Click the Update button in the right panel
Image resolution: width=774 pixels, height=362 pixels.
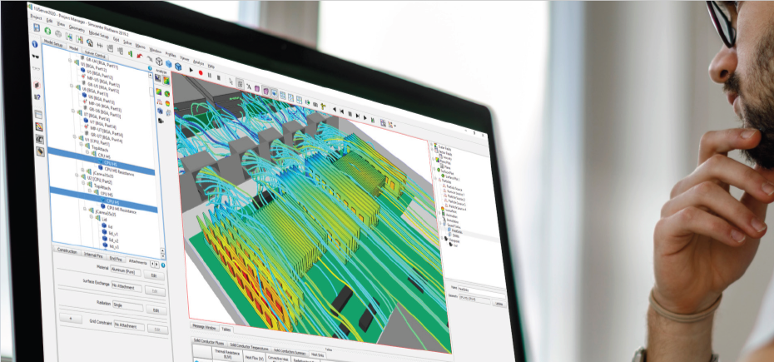(499, 304)
